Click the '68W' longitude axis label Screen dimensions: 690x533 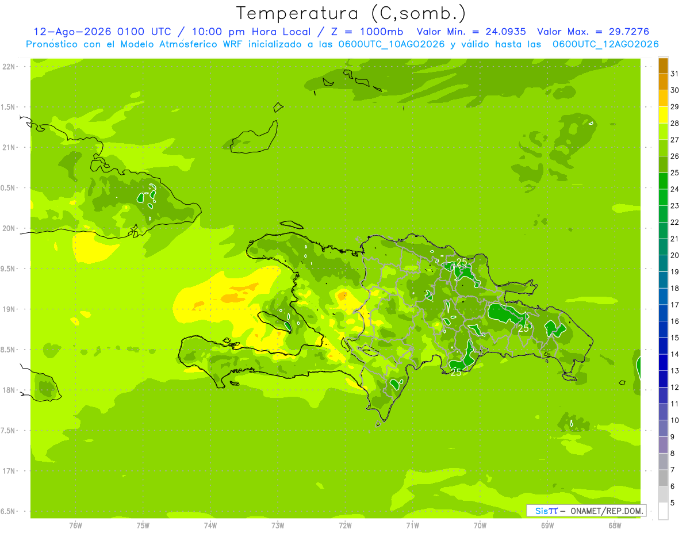[615, 526]
